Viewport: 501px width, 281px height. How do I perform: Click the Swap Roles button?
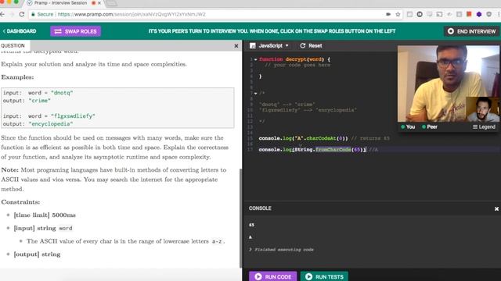pyautogui.click(x=76, y=31)
